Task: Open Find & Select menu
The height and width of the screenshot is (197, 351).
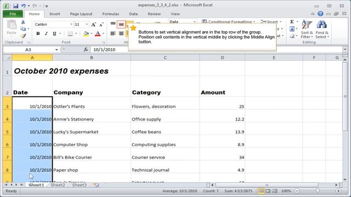Action: click(322, 29)
